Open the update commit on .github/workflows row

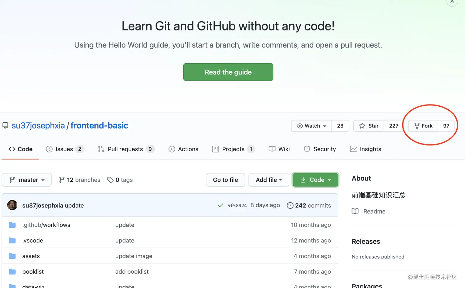point(125,225)
